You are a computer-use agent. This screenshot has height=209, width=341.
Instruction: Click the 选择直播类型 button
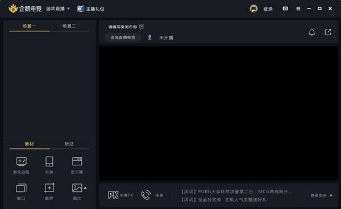tap(123, 37)
